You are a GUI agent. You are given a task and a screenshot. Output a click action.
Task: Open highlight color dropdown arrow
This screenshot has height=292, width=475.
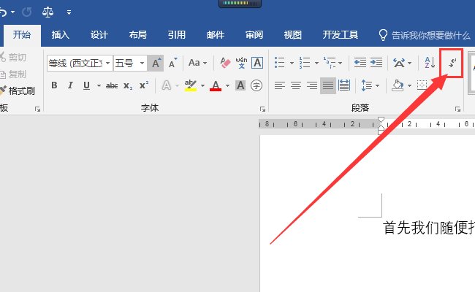coord(202,86)
